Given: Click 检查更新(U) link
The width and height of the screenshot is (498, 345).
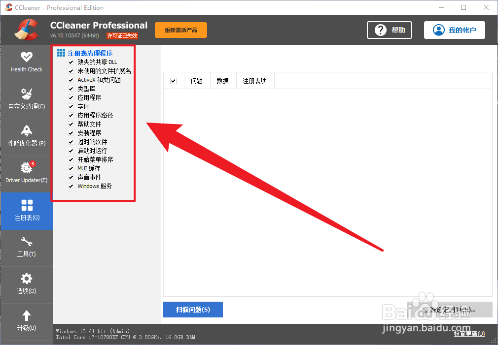Looking at the screenshot, I should coord(469,334).
